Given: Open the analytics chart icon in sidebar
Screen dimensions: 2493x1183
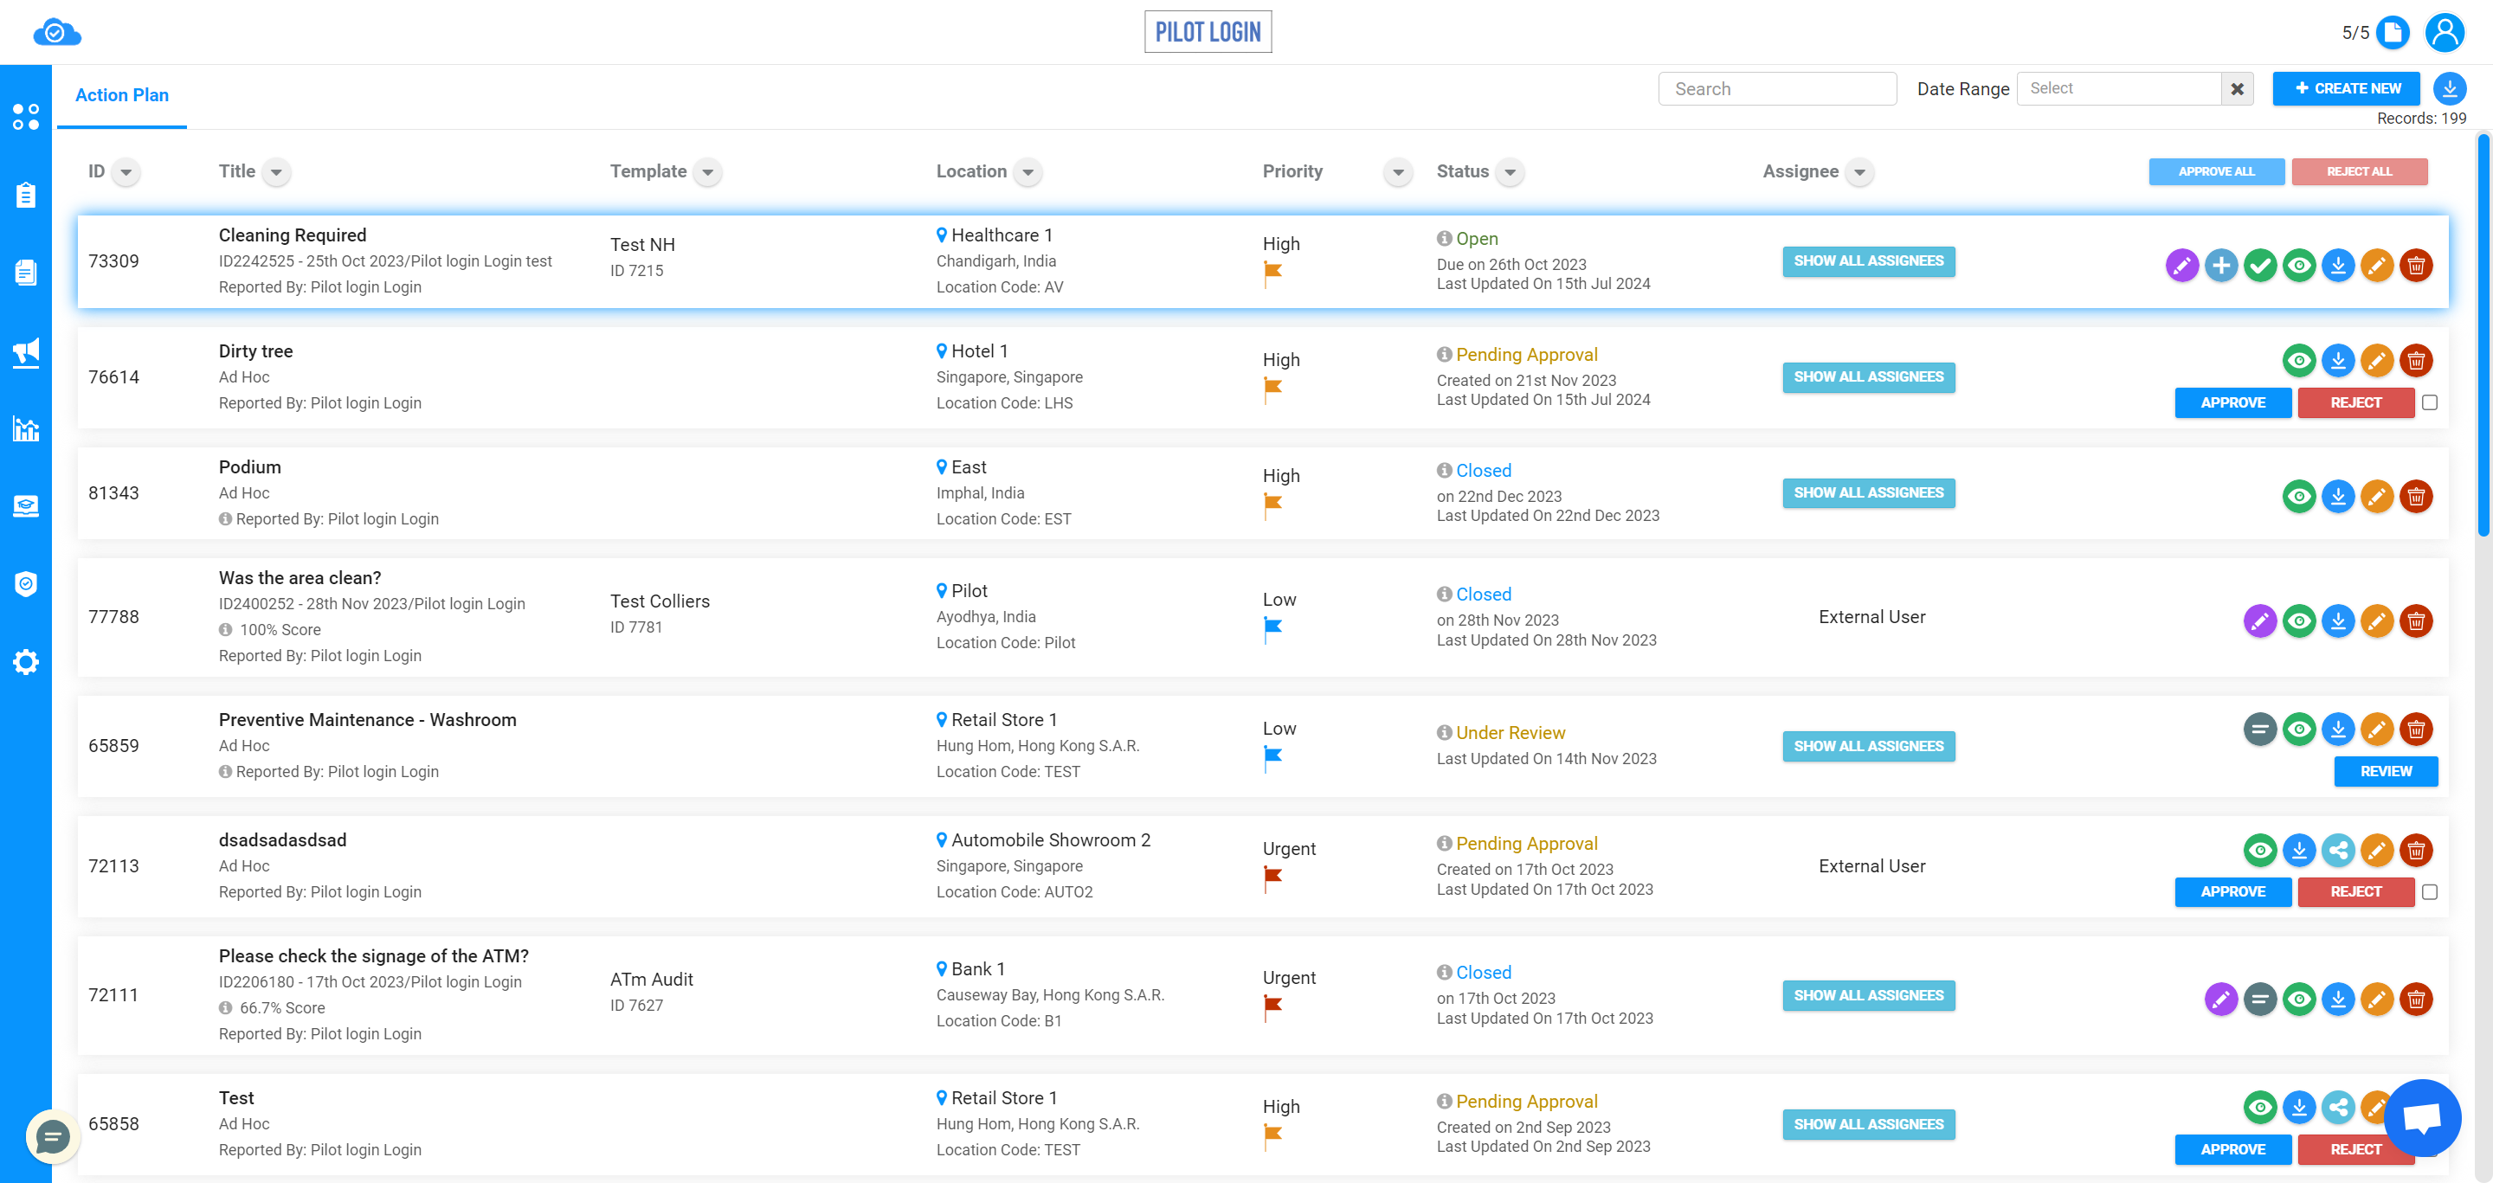Looking at the screenshot, I should tap(26, 428).
